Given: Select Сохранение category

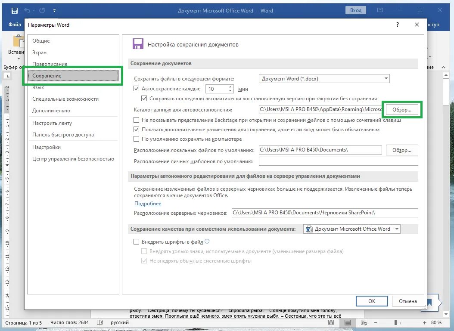Looking at the screenshot, I should (73, 75).
